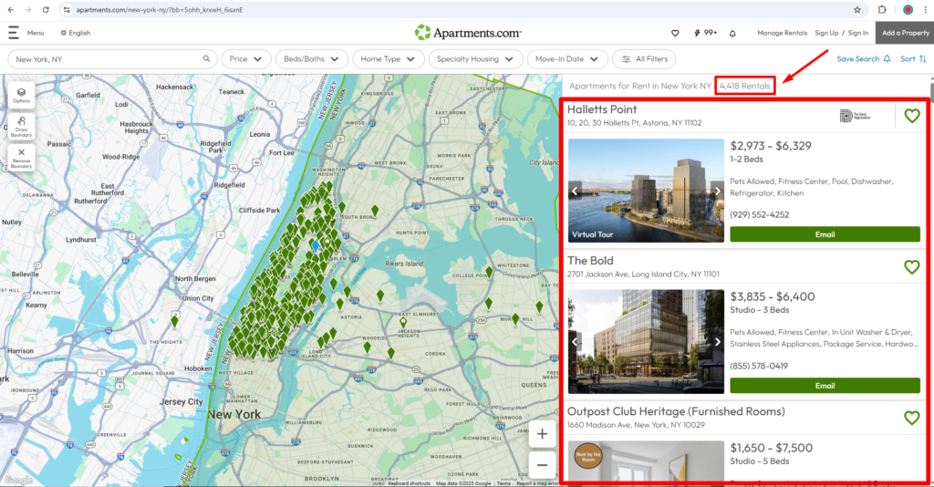Click the Outpost Club room photo
934x487 pixels.
coord(646,461)
